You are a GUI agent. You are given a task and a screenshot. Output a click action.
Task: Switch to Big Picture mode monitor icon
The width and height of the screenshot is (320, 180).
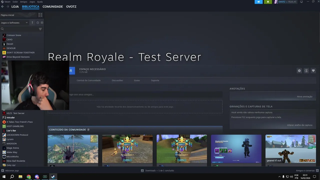click(301, 2)
